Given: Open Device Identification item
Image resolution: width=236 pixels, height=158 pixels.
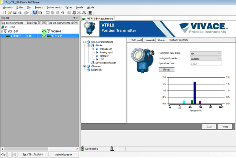Looking at the screenshot, I should pyautogui.click(x=106, y=63).
